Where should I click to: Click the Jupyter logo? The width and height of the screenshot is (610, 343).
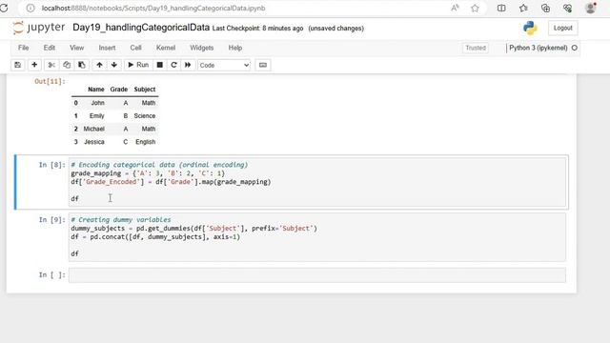(38, 28)
